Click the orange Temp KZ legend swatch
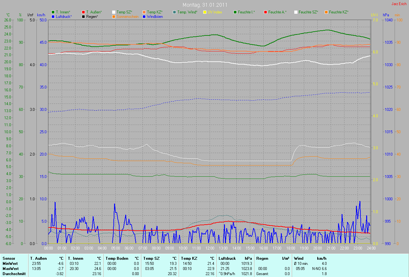 [x=144, y=12]
